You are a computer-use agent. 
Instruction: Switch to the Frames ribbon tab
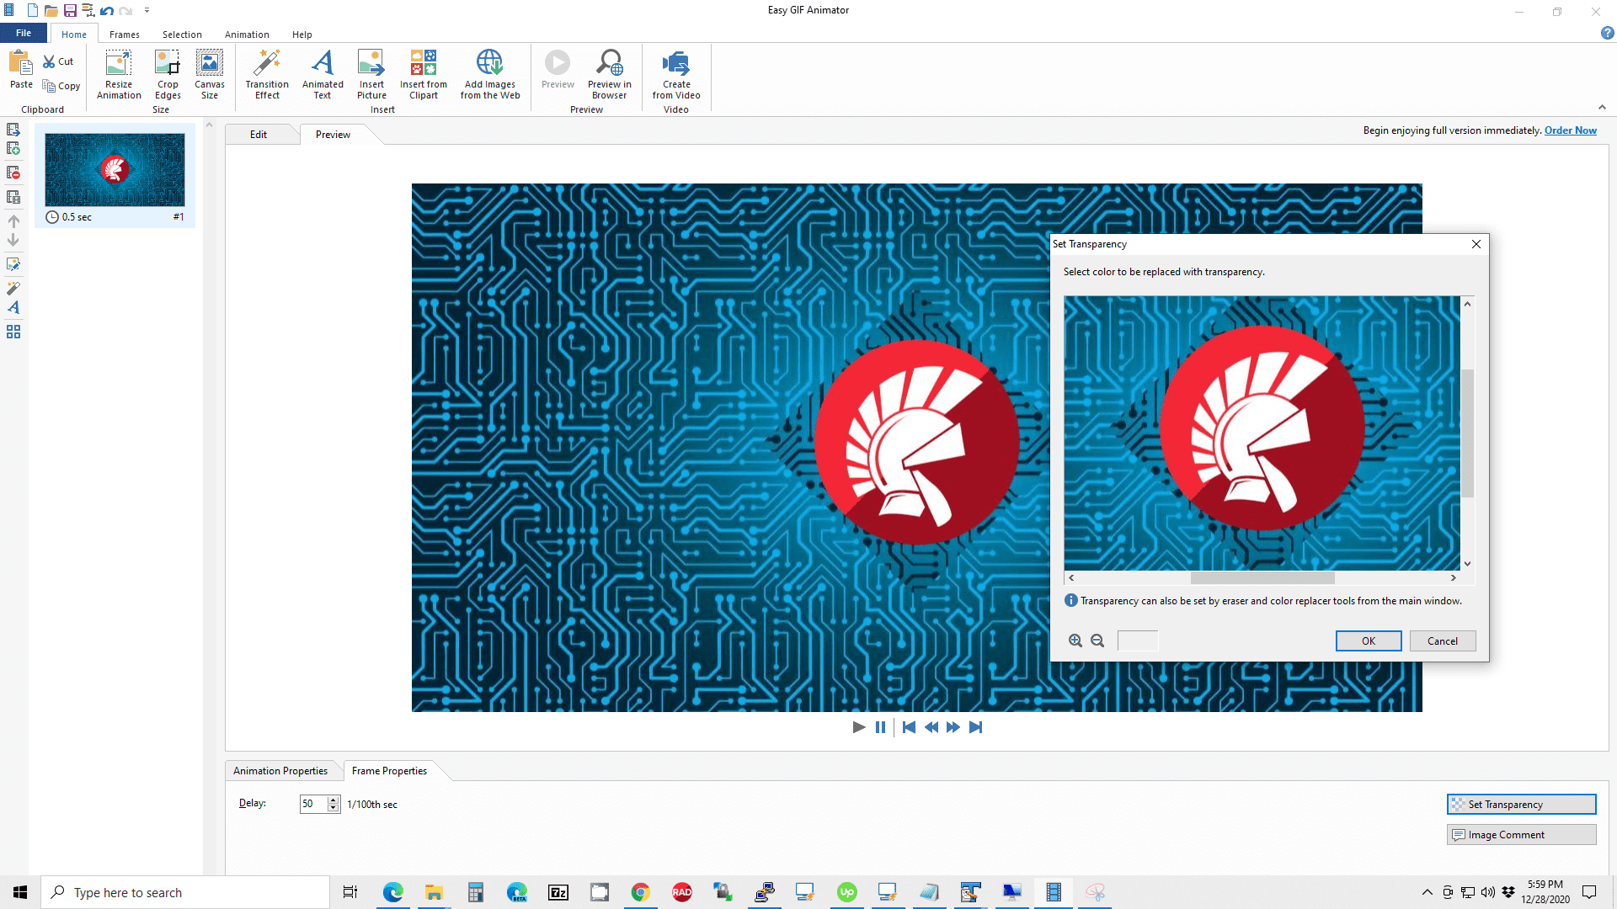[x=125, y=35]
